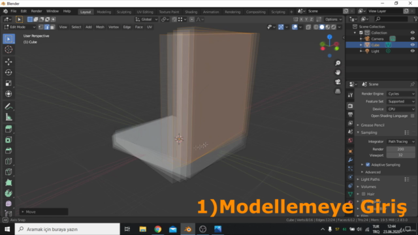This screenshot has width=418, height=235.
Task: Open the Feature Set Supported dropdown
Action: (x=401, y=102)
